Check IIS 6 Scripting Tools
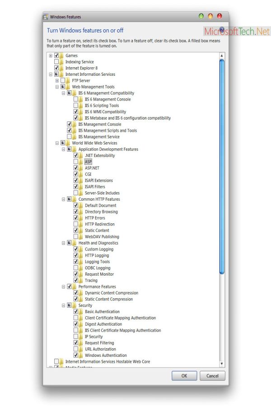Image resolution: width=271 pixels, height=406 pixels. click(76, 105)
